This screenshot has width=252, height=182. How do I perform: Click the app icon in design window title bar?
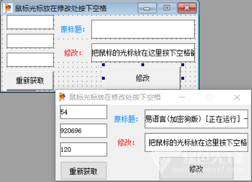(x=8, y=8)
